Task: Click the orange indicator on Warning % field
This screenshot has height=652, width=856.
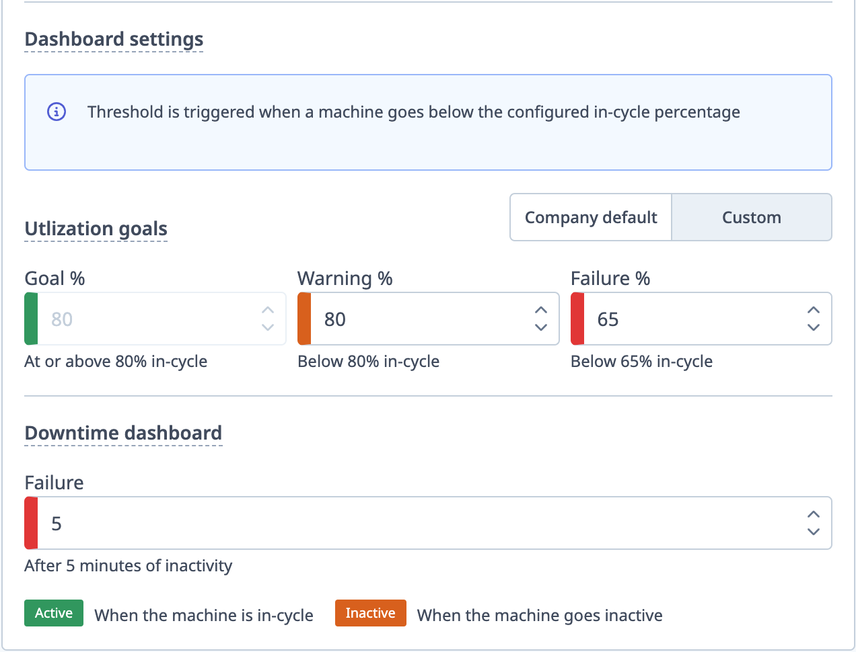Action: 303,319
